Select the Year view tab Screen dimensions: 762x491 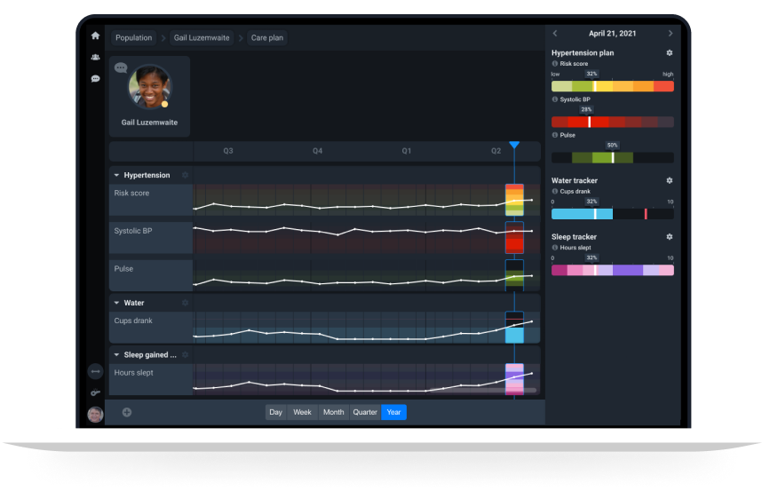click(393, 412)
